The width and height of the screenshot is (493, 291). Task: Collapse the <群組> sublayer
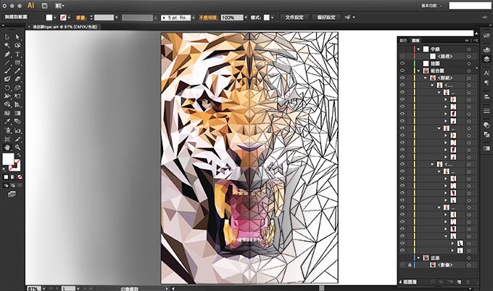click(x=426, y=78)
